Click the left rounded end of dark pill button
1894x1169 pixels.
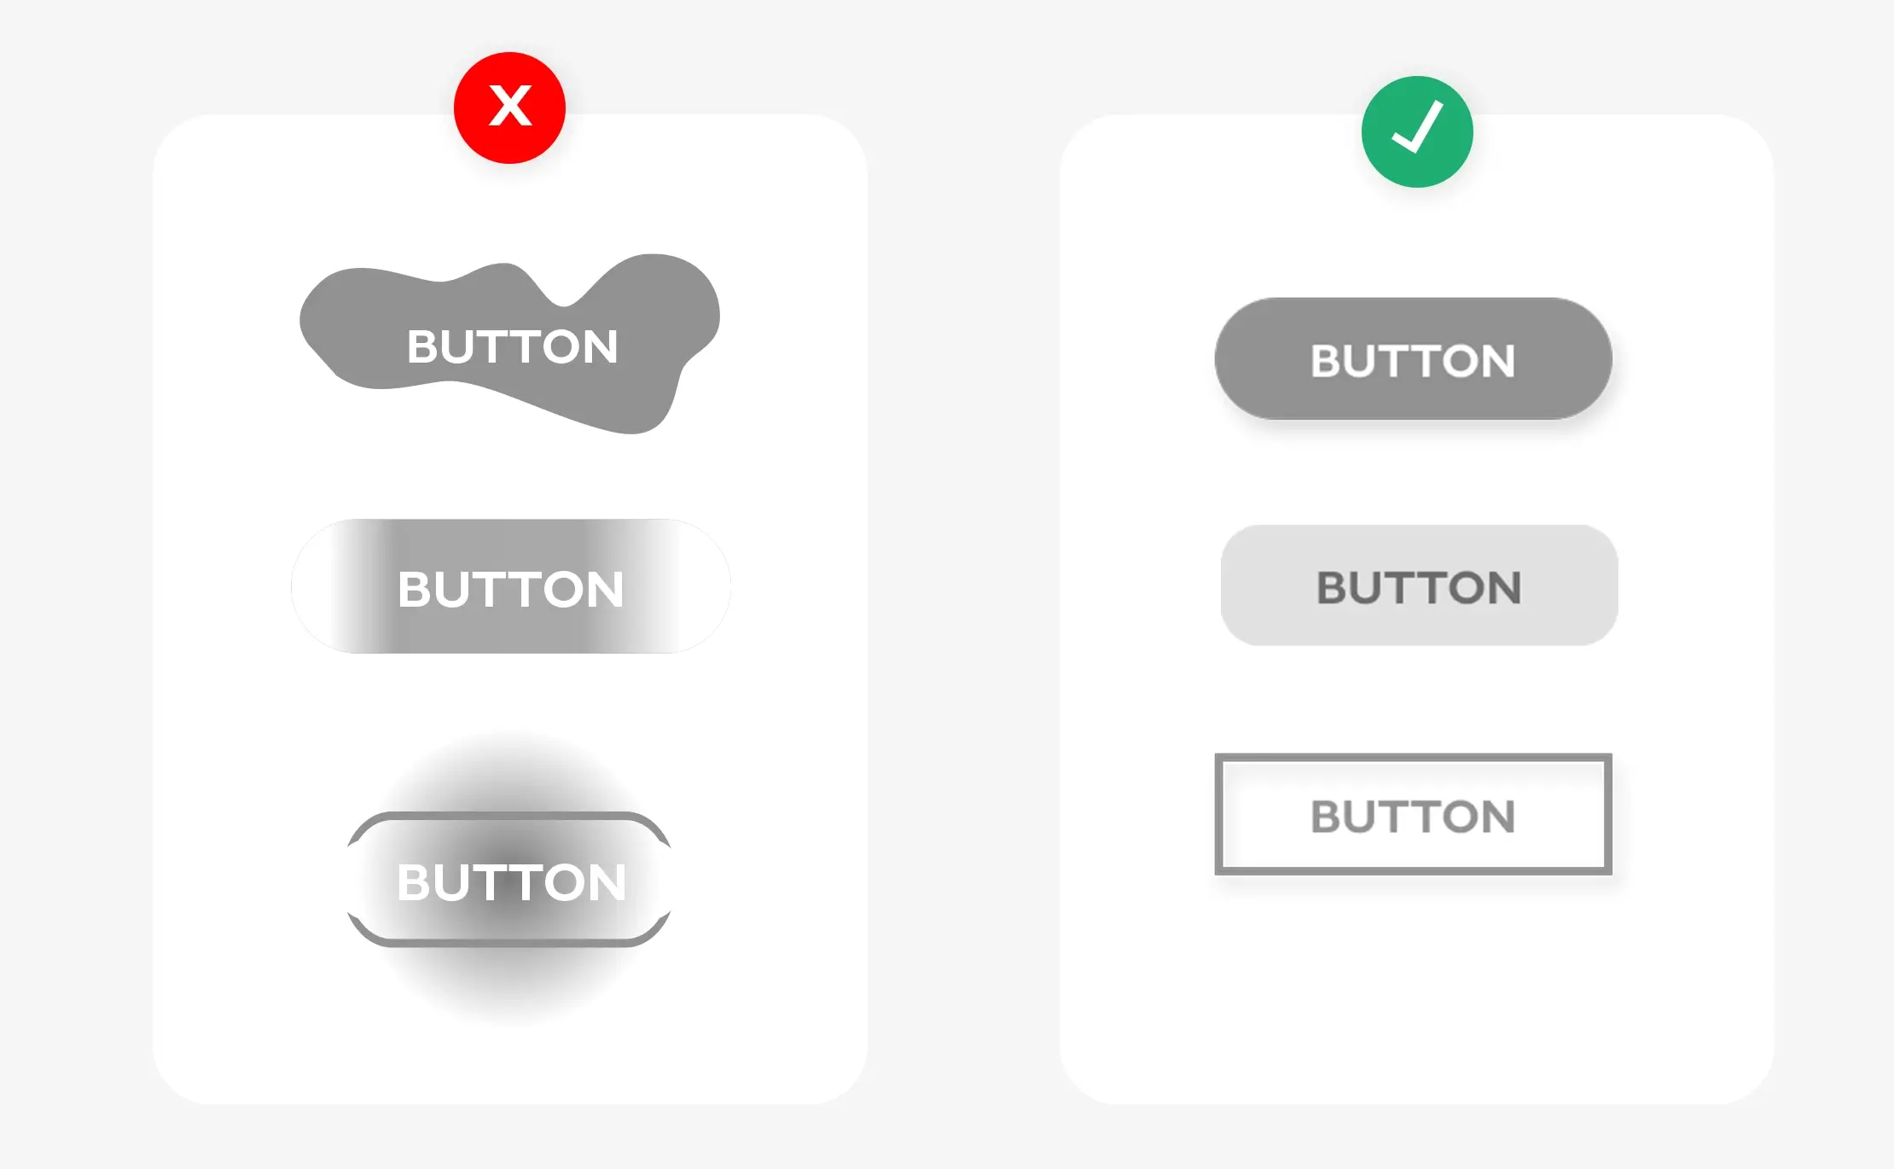(1254, 358)
